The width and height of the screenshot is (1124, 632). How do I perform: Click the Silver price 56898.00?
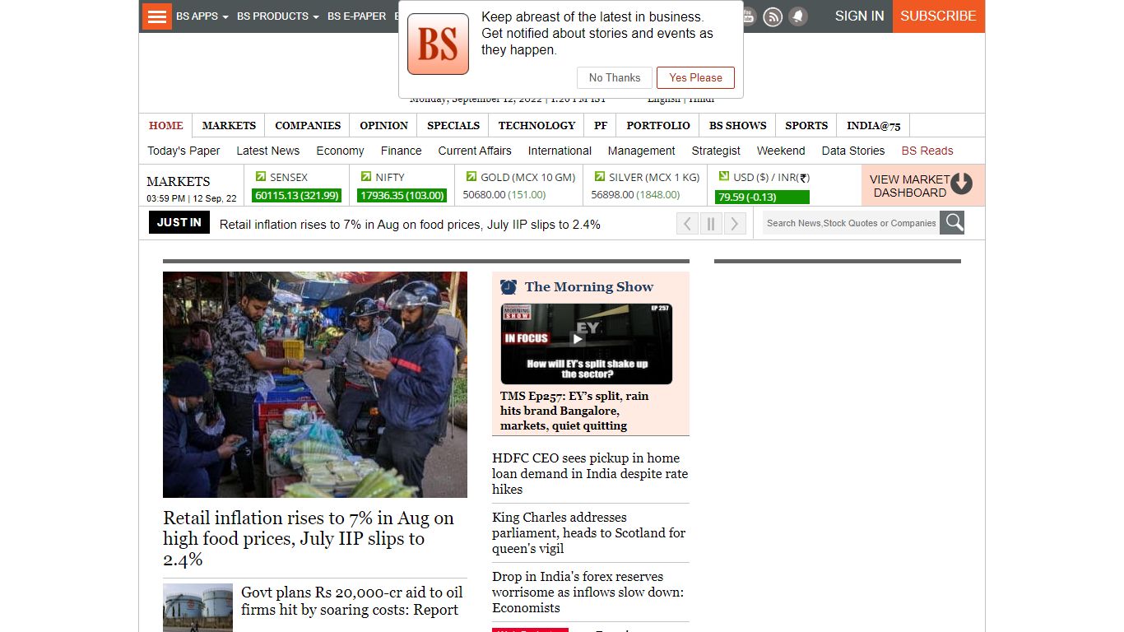coord(612,195)
